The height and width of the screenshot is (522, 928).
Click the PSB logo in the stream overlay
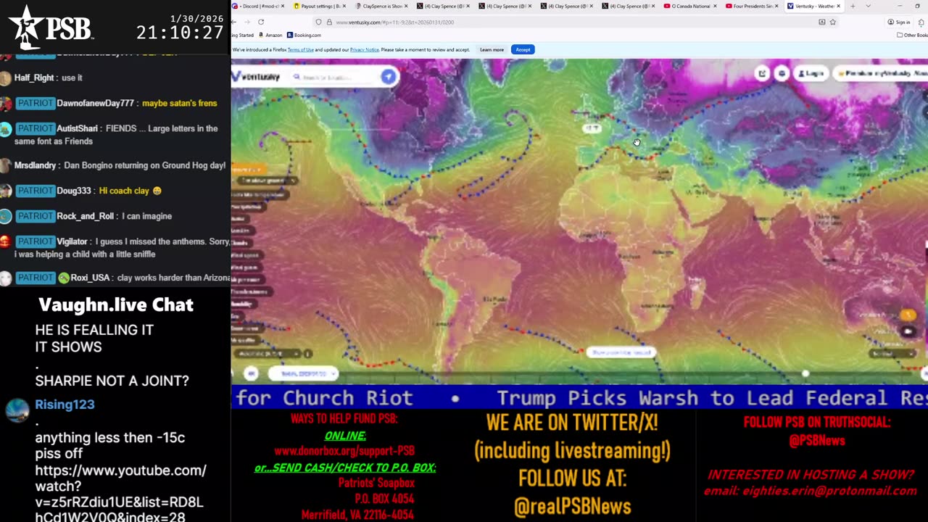(x=51, y=29)
